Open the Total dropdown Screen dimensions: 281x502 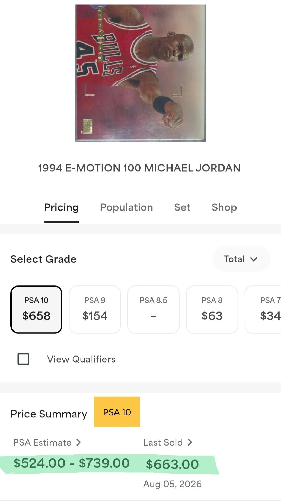pos(241,259)
